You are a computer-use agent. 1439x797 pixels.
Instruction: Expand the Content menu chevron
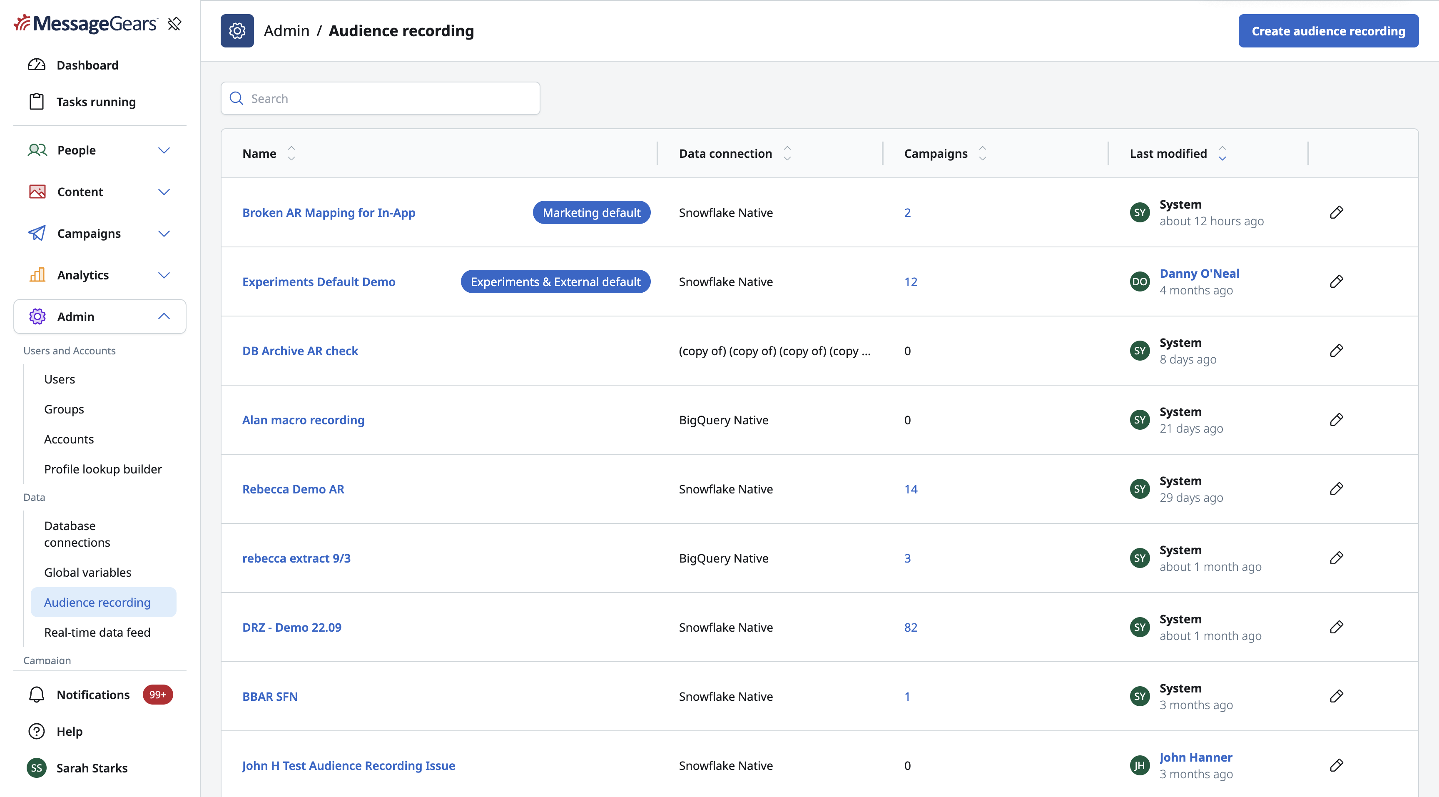click(164, 192)
